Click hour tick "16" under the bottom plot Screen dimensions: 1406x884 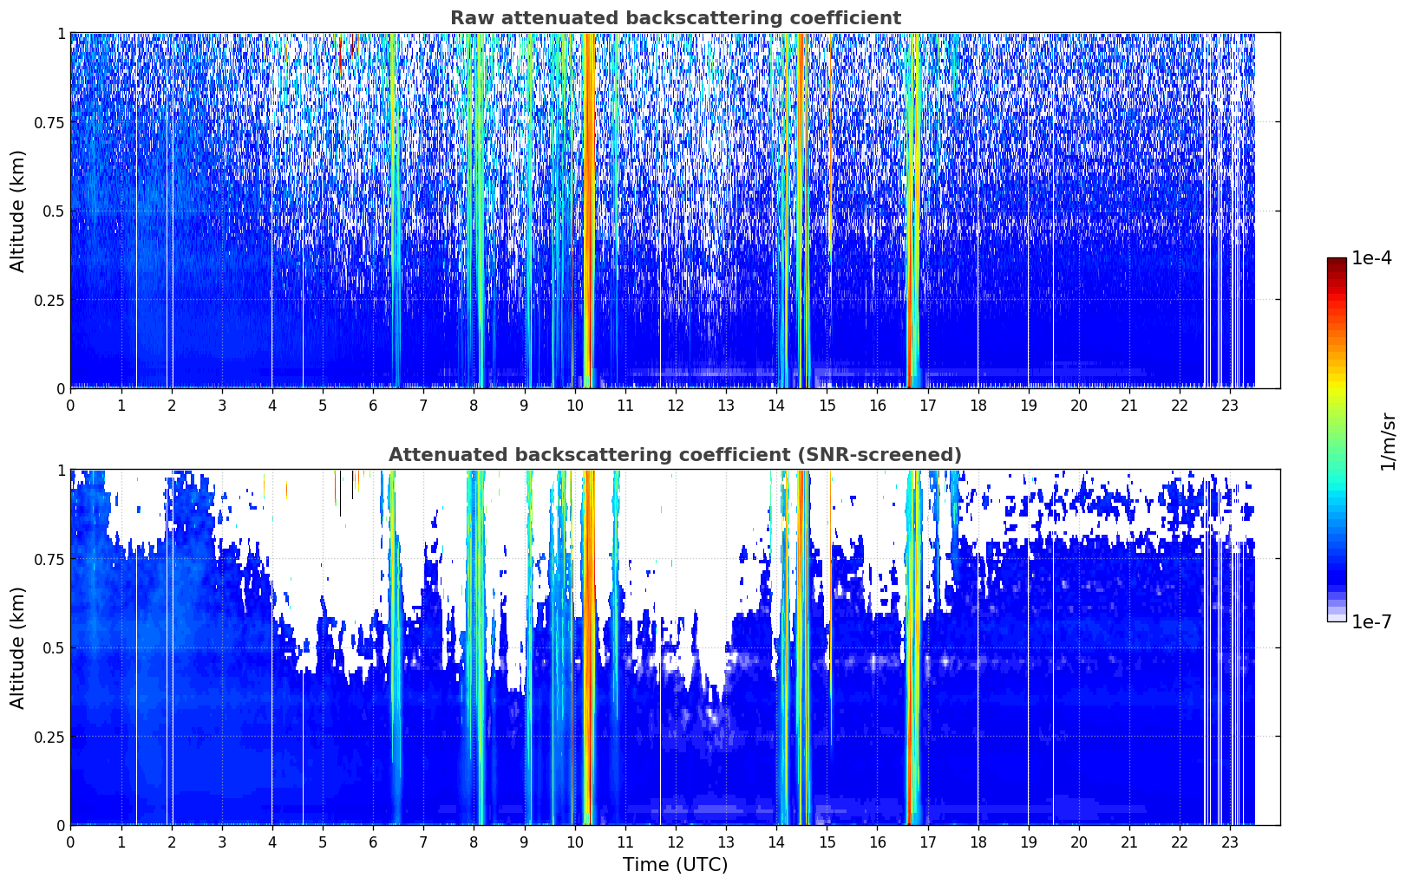click(878, 842)
